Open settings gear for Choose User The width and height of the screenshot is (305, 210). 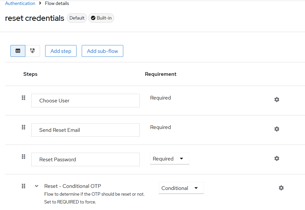[x=277, y=100]
